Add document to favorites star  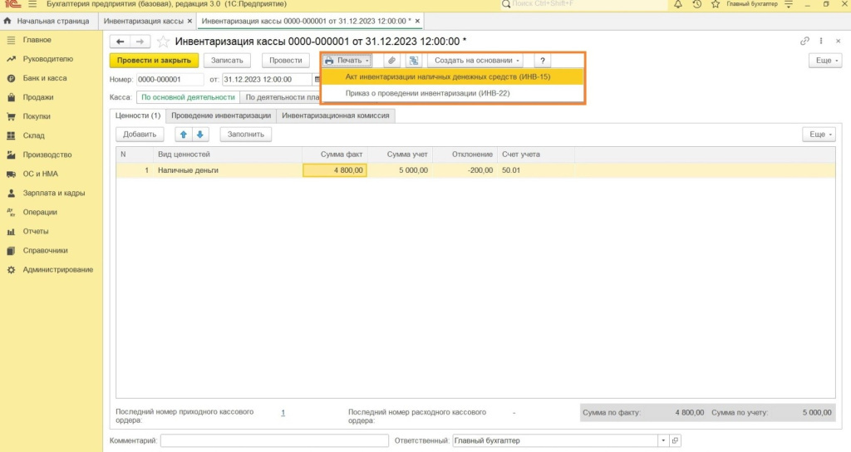pos(163,42)
